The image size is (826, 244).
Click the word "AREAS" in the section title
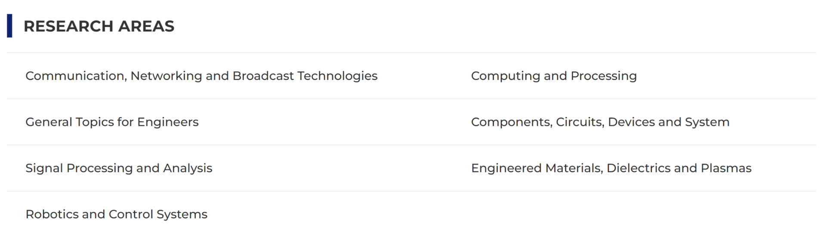(x=146, y=26)
